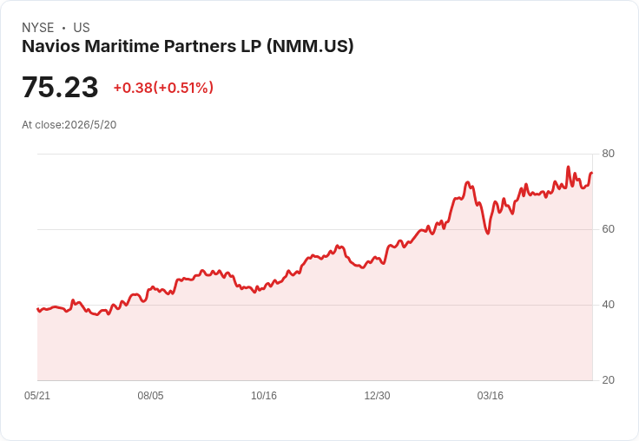This screenshot has height=441, width=639.
Task: Select the NYSE exchange label
Action: click(38, 28)
